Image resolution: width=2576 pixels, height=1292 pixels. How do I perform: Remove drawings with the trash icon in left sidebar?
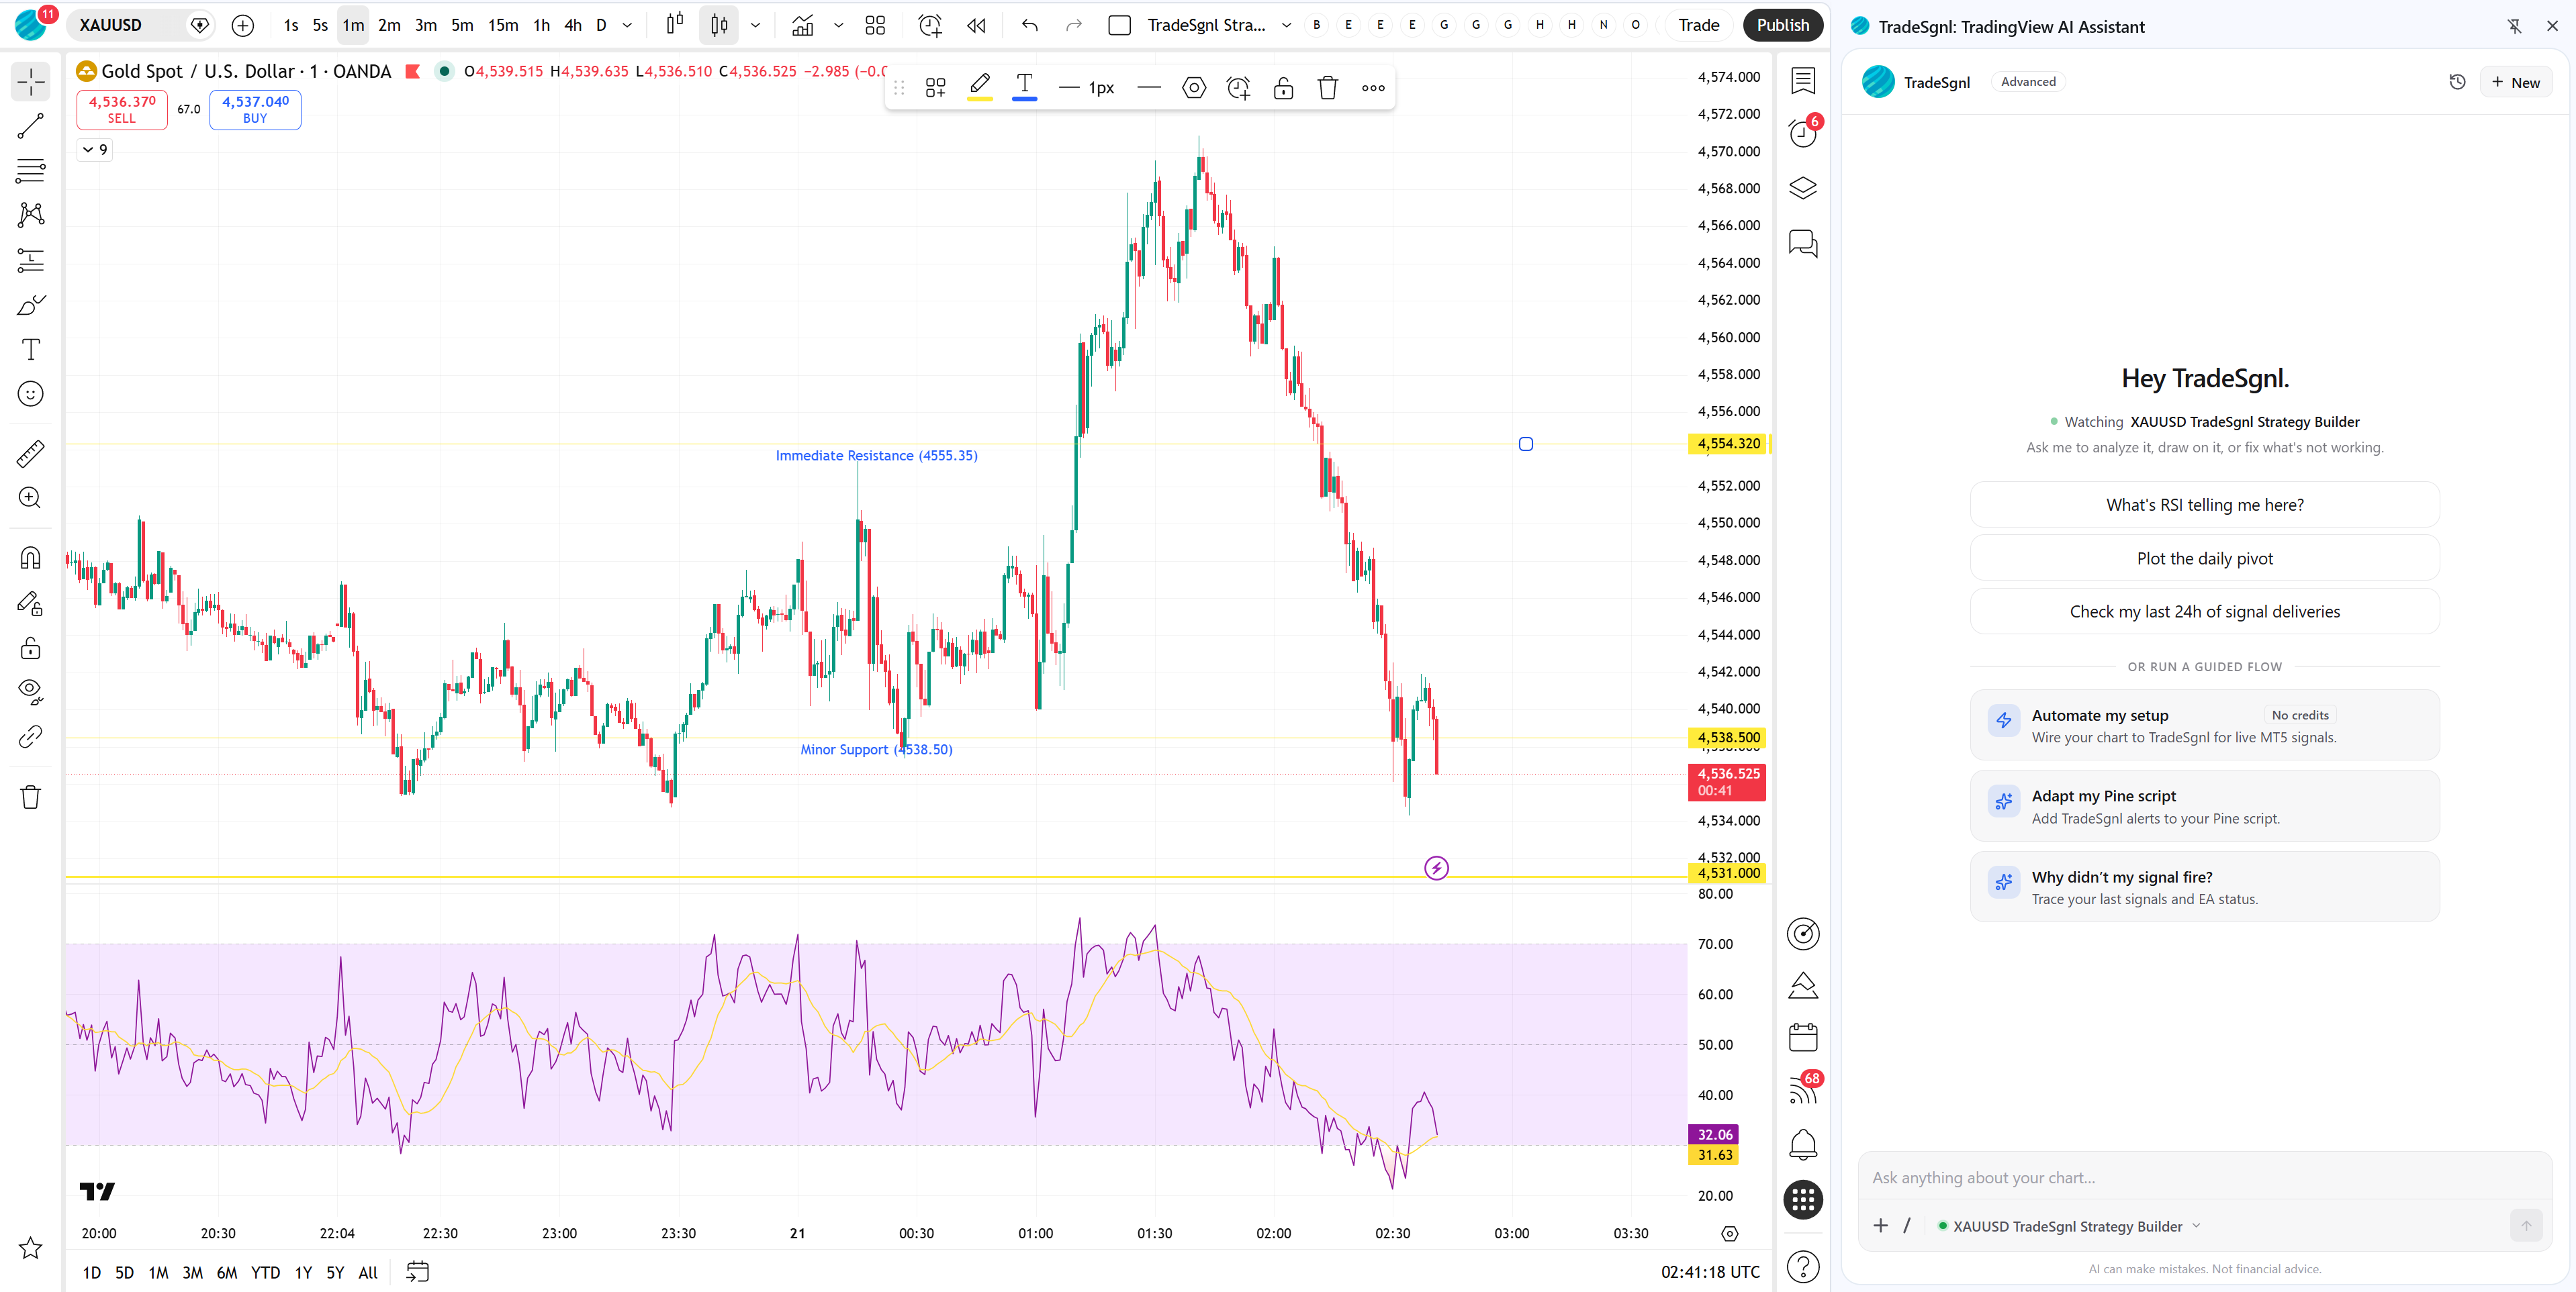point(30,797)
